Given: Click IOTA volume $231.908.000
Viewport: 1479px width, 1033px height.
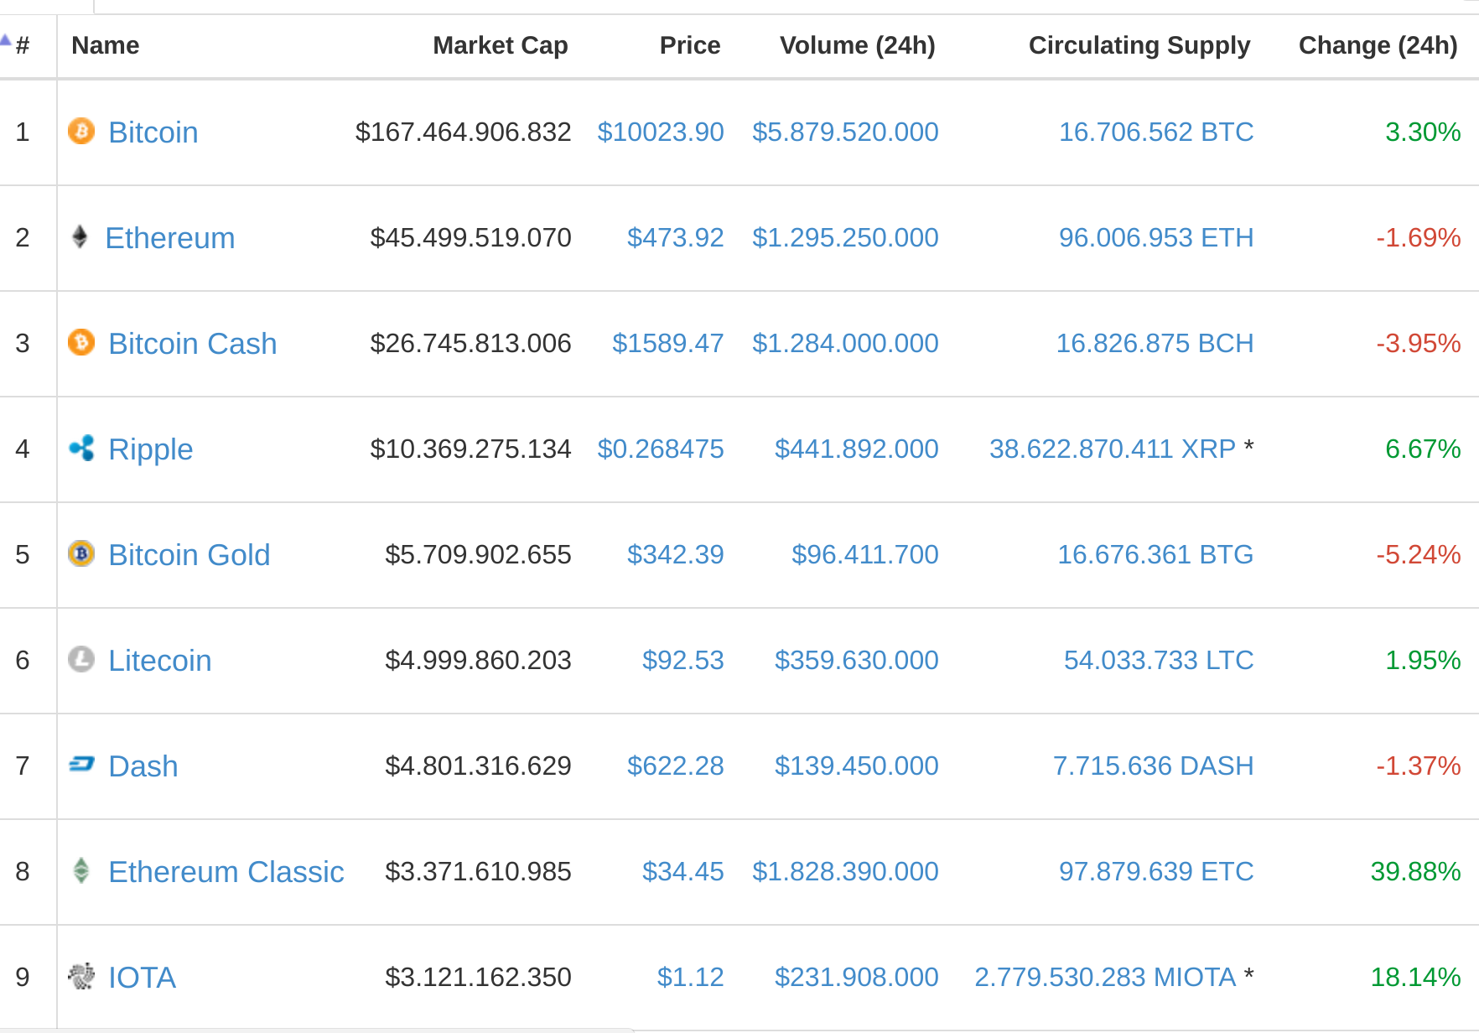Looking at the screenshot, I should click(x=857, y=977).
